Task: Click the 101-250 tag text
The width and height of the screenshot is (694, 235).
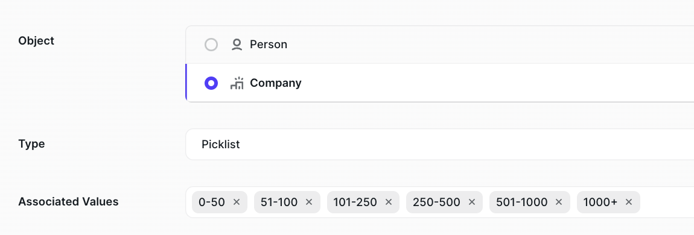Action: (355, 202)
